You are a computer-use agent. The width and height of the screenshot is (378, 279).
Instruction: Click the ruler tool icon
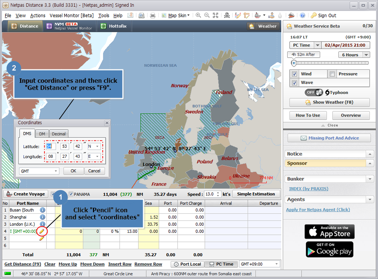coord(246,15)
